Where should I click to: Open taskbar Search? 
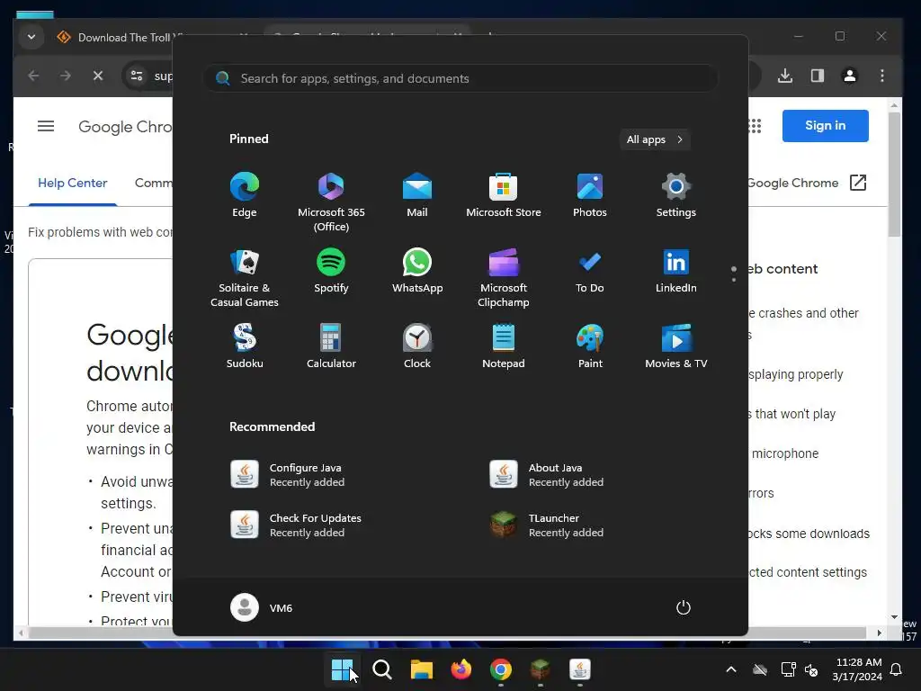pyautogui.click(x=381, y=669)
